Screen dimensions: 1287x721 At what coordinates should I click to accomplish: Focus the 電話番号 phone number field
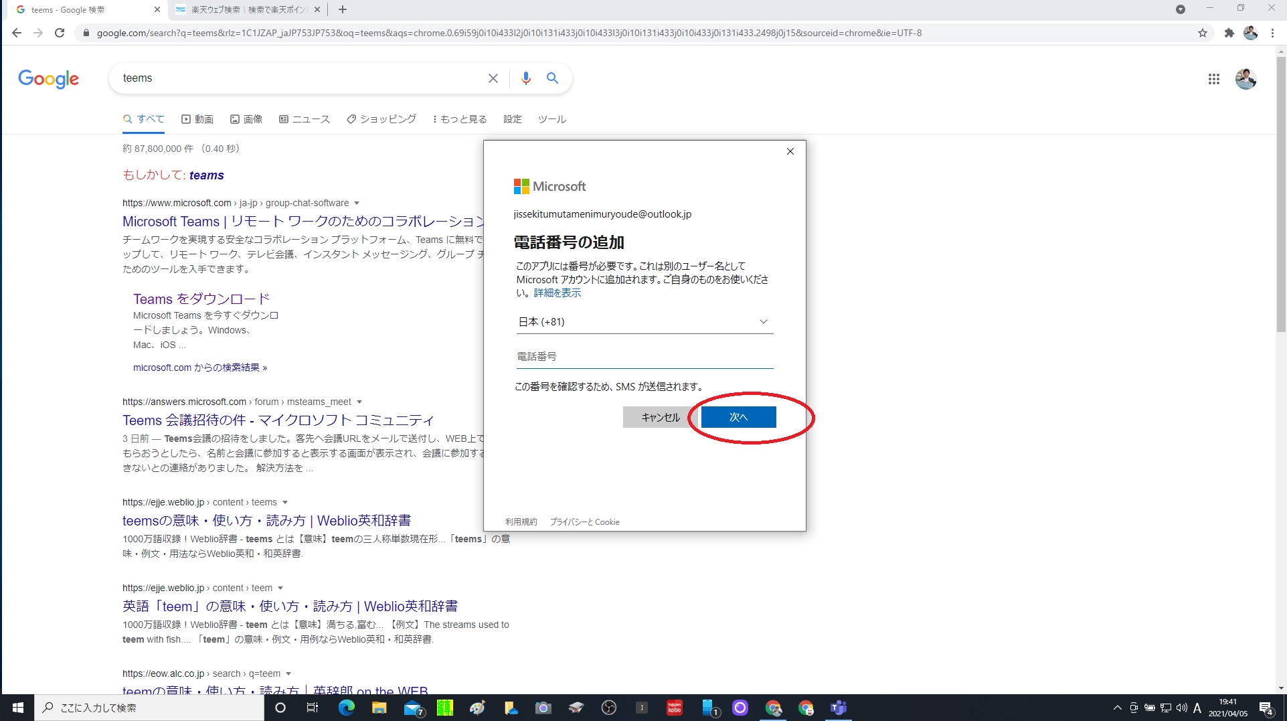point(645,357)
